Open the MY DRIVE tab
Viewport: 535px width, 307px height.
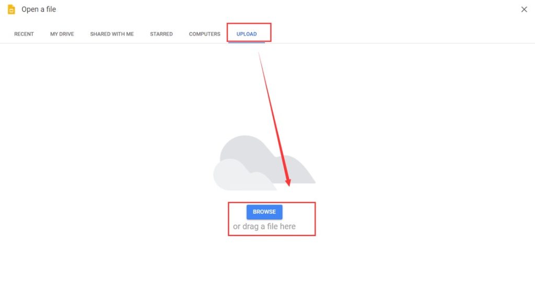pos(62,33)
